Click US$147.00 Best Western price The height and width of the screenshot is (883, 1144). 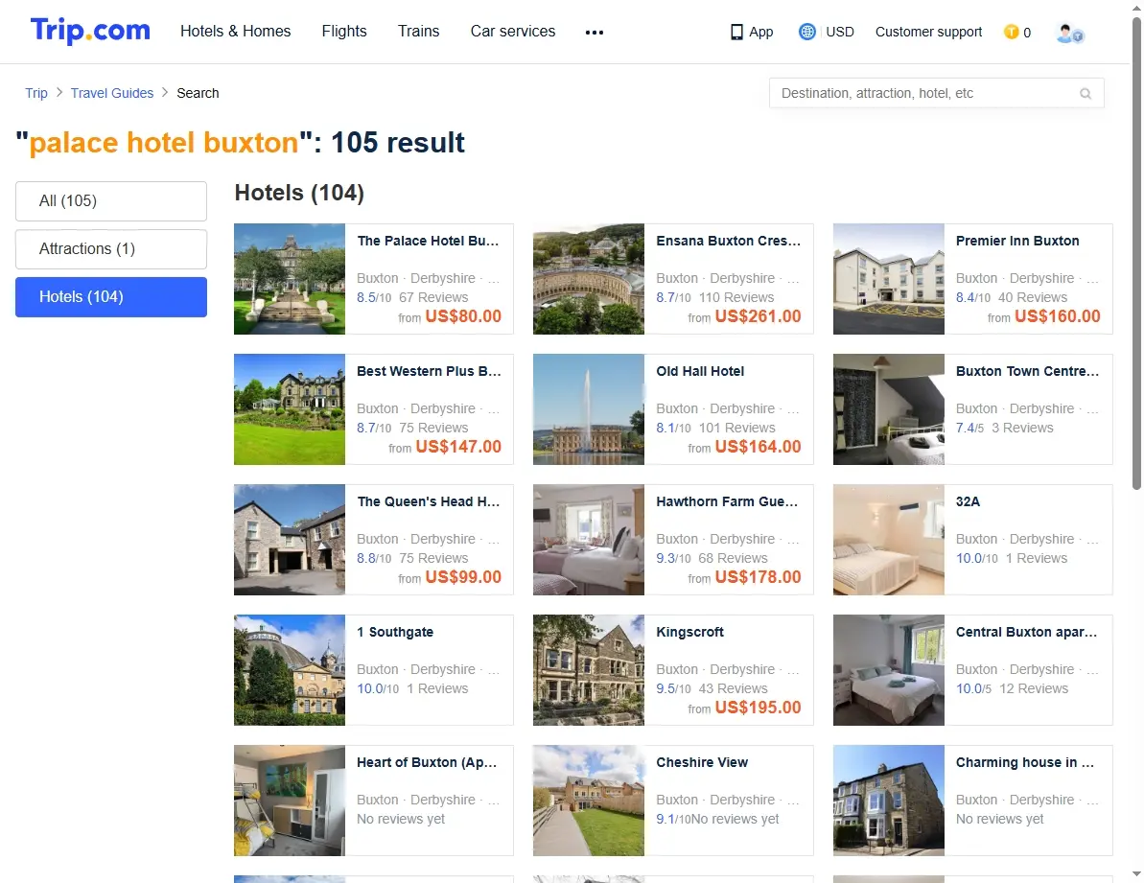tap(458, 447)
